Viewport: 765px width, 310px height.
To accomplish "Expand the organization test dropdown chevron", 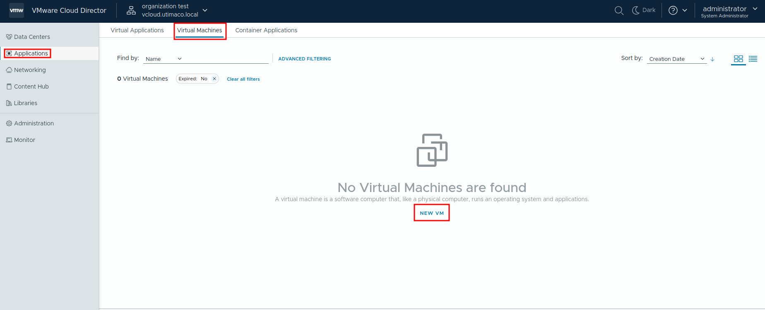I will coord(205,10).
